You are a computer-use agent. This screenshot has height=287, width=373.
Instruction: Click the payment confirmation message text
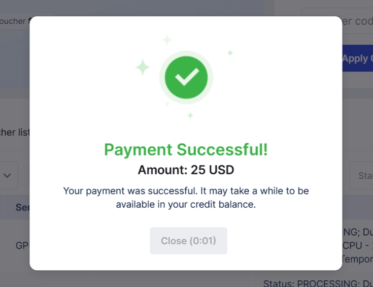point(186,198)
